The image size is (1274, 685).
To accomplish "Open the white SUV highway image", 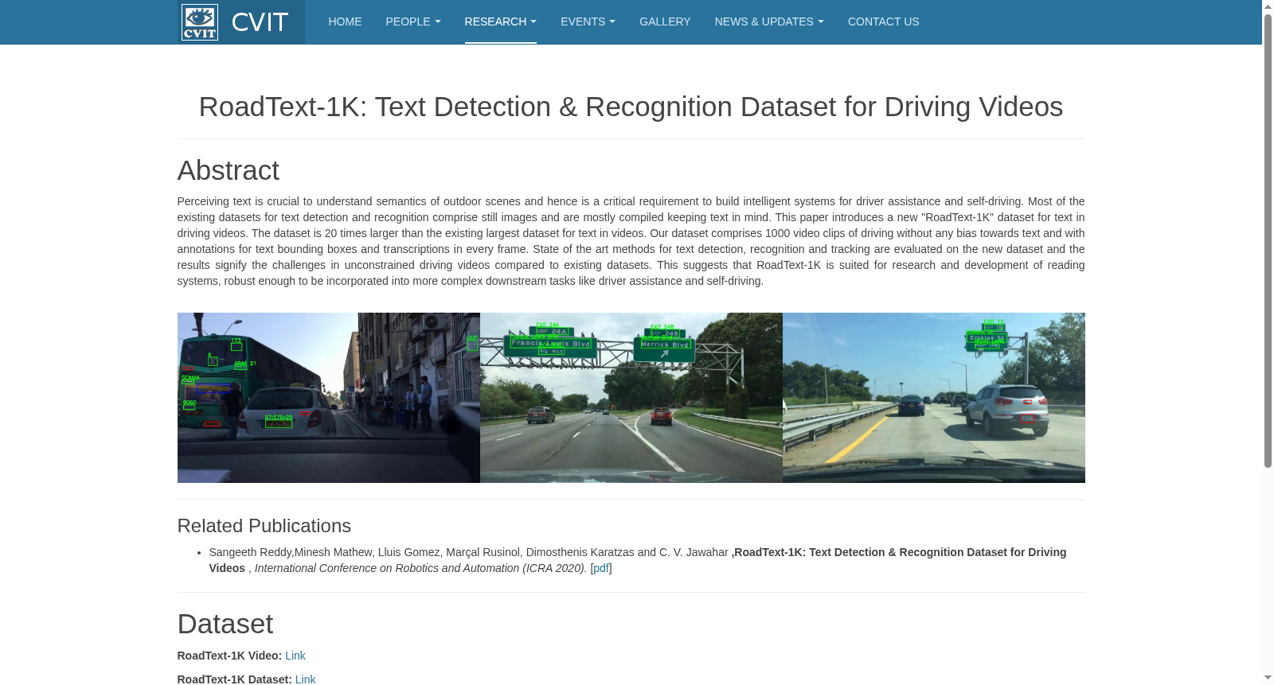I will coord(934,398).
